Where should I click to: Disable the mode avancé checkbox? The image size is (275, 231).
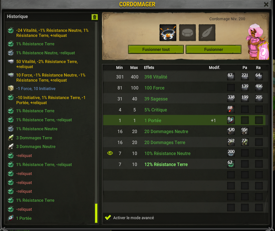point(108,217)
